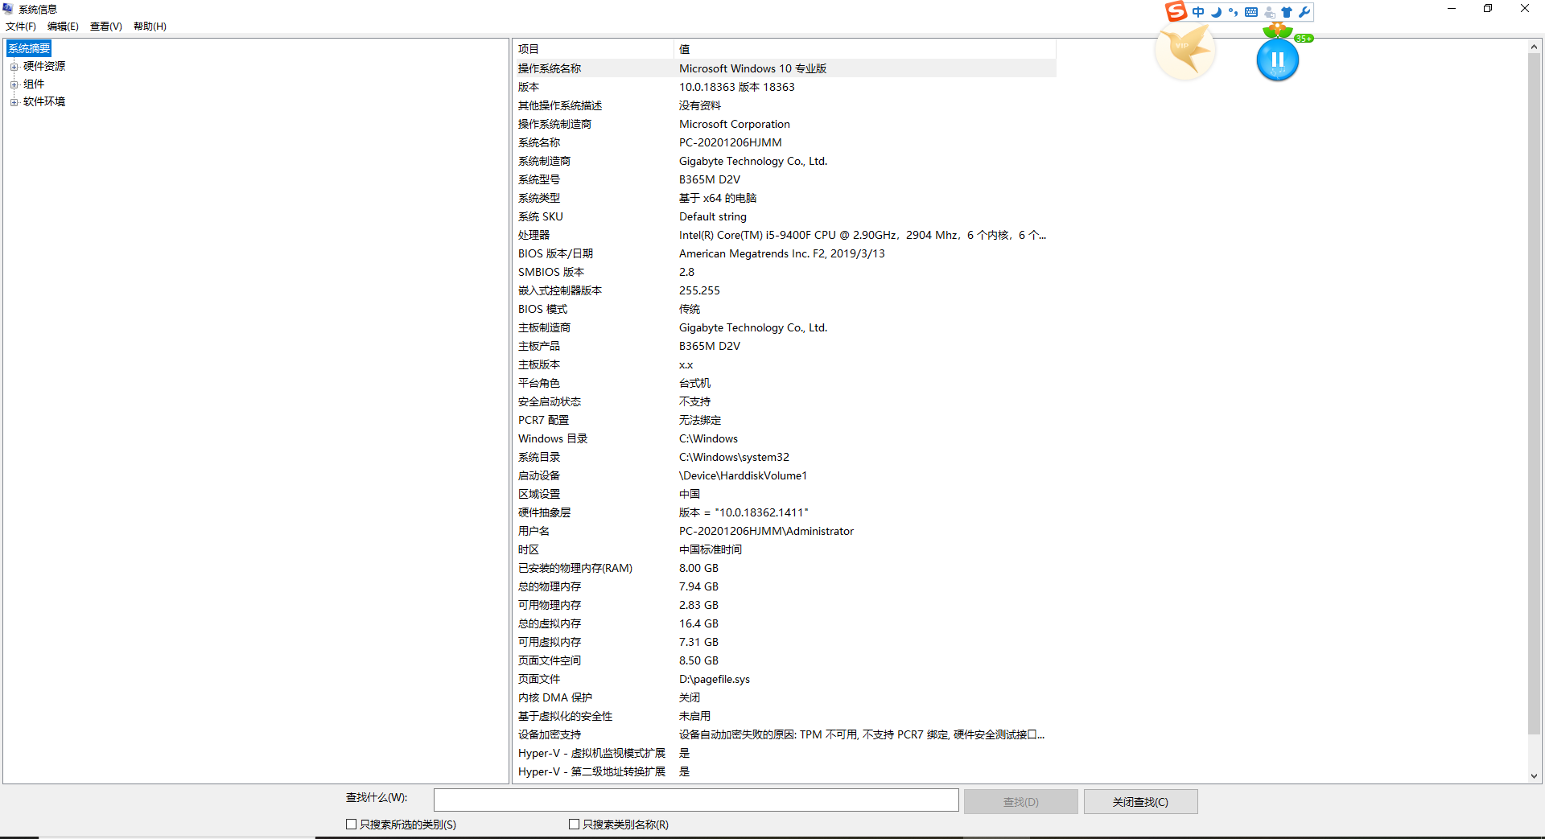
Task: Click the System Information title bar icon
Action: (9, 9)
